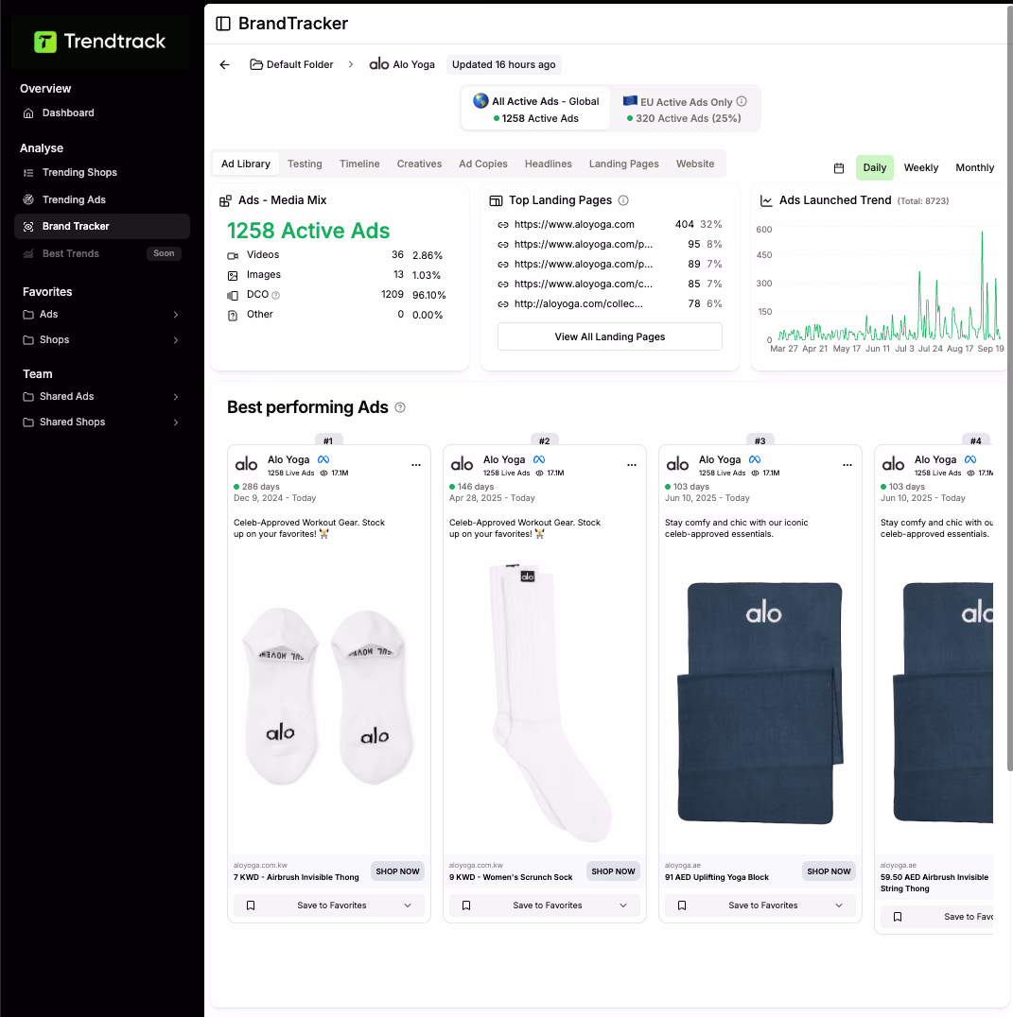Click SHOP NOW on Airbrush Invisible Thong ad
1013x1017 pixels.
point(397,871)
